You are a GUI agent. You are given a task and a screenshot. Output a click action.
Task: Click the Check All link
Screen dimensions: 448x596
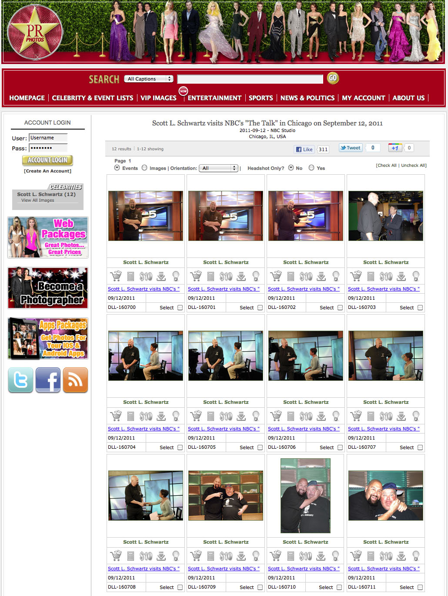click(x=386, y=166)
